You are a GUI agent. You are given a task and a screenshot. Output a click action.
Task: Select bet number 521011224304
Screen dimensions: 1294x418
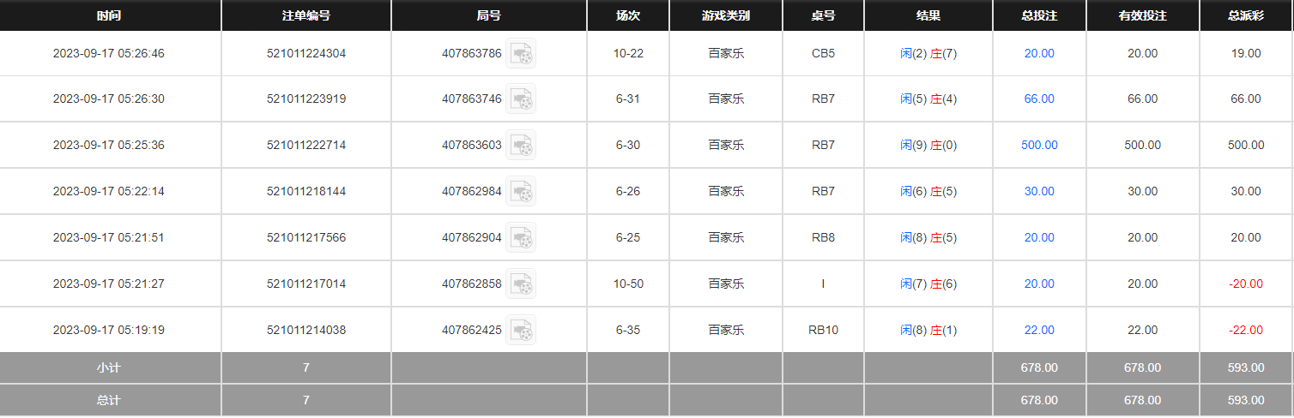306,53
